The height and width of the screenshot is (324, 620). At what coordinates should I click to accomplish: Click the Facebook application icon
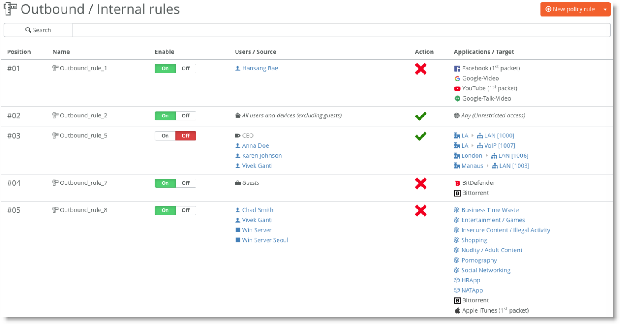point(457,68)
